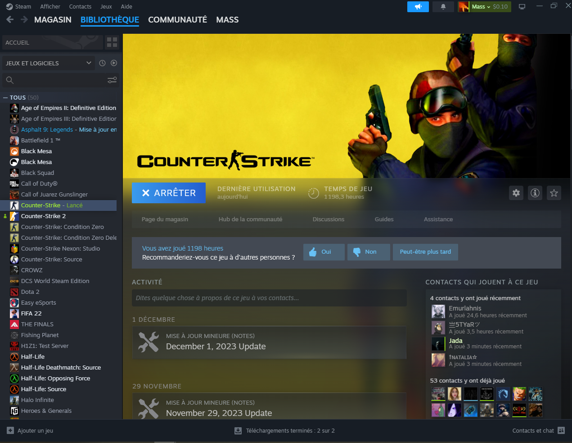Click the recent activity clock icon

(102, 63)
